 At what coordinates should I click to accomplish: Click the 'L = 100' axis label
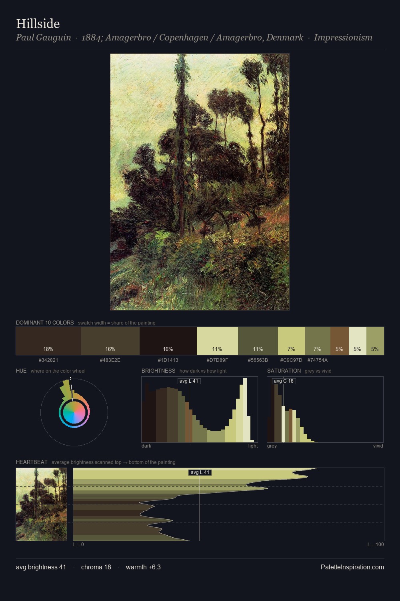tap(376, 545)
